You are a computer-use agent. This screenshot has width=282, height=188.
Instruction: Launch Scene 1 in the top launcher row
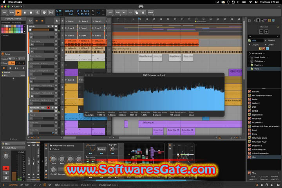[70, 21]
